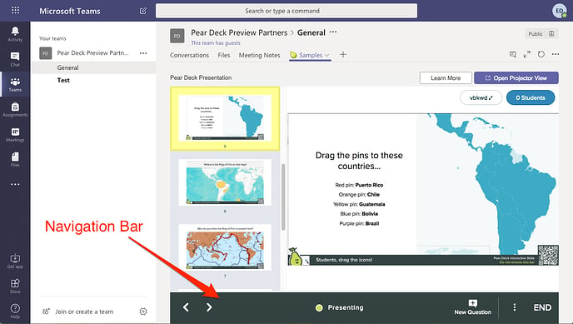Open the ED profile avatar
Image resolution: width=573 pixels, height=324 pixels.
click(x=559, y=11)
